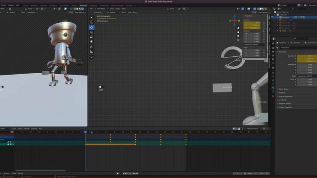The height and width of the screenshot is (178, 317).
Task: Toggle camera view icon in viewport
Action: pyautogui.click(x=238, y=36)
